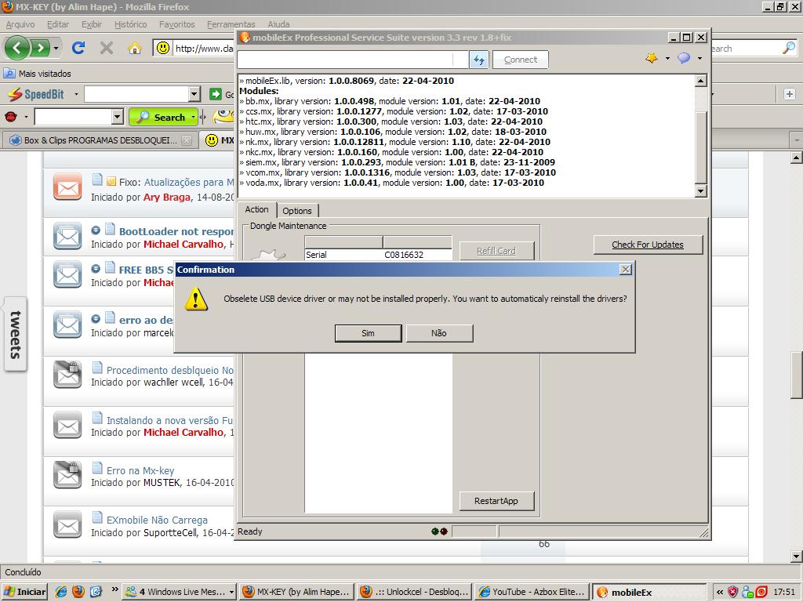Click the Iniciar start button
The image size is (803, 602).
(x=25, y=592)
